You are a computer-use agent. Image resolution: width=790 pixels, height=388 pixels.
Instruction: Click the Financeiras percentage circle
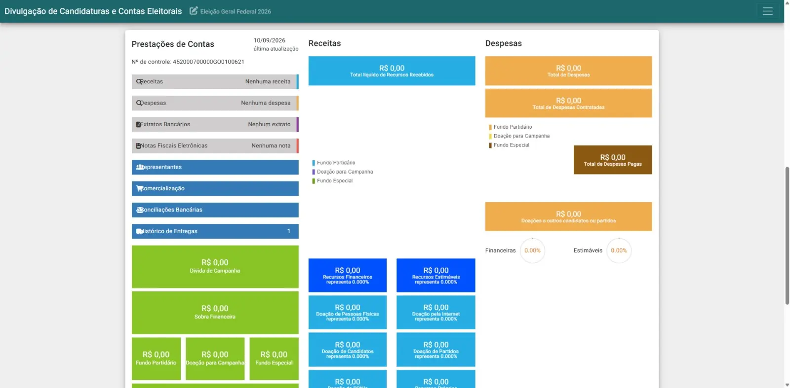coord(532,250)
